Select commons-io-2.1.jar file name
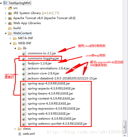The image size is (128, 137). tap(42, 53)
